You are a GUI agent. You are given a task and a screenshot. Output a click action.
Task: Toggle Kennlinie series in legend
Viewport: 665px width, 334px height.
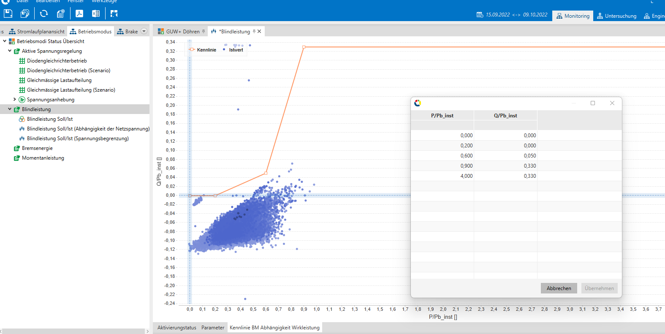pyautogui.click(x=203, y=50)
